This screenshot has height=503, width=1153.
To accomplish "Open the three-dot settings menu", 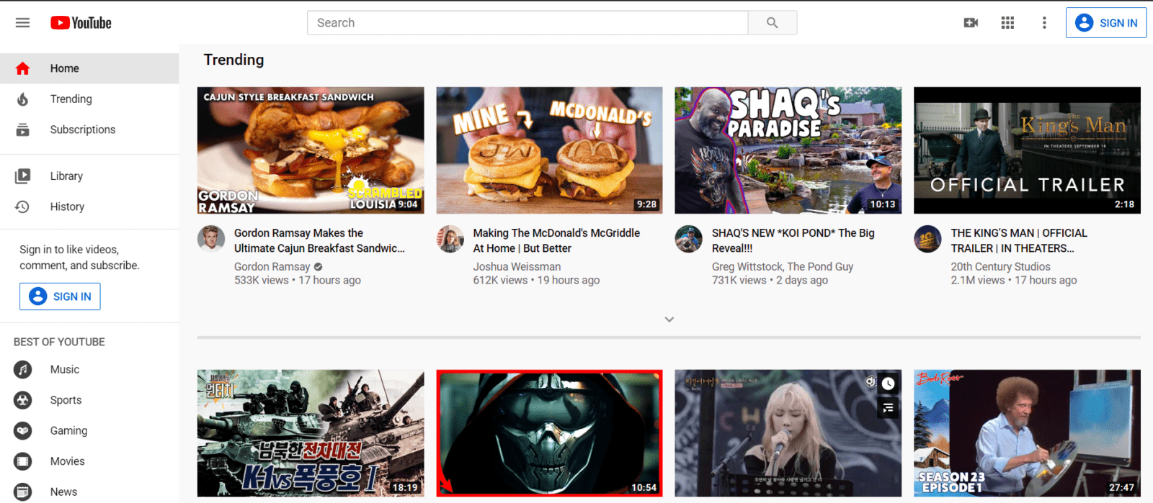I will coord(1043,23).
